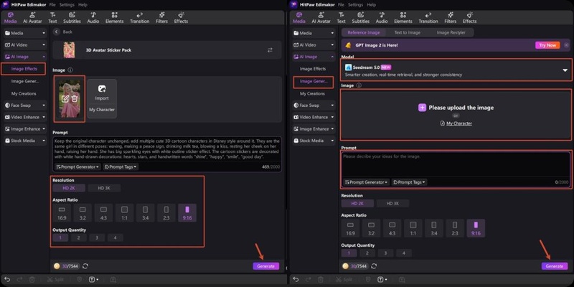
Task: Open Effects tool in right window
Action: click(470, 17)
